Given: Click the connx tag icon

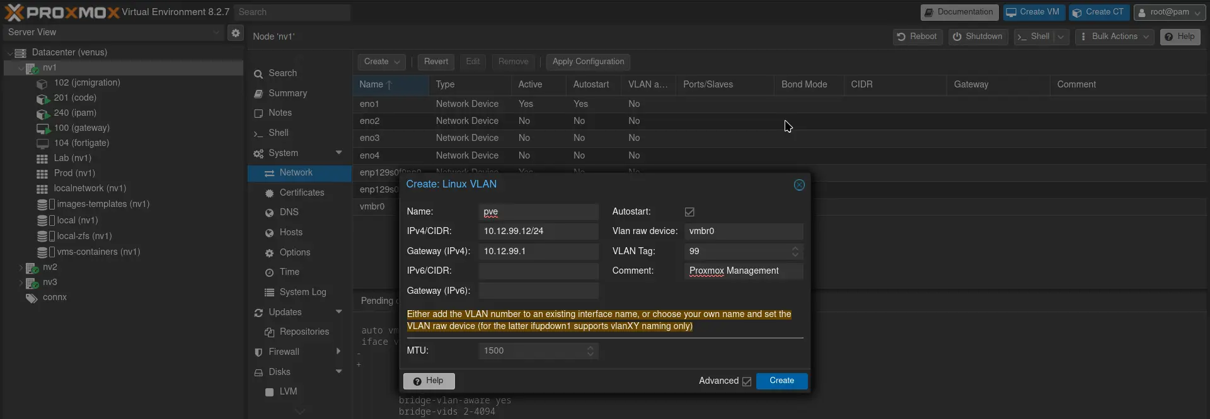Looking at the screenshot, I should 32,298.
